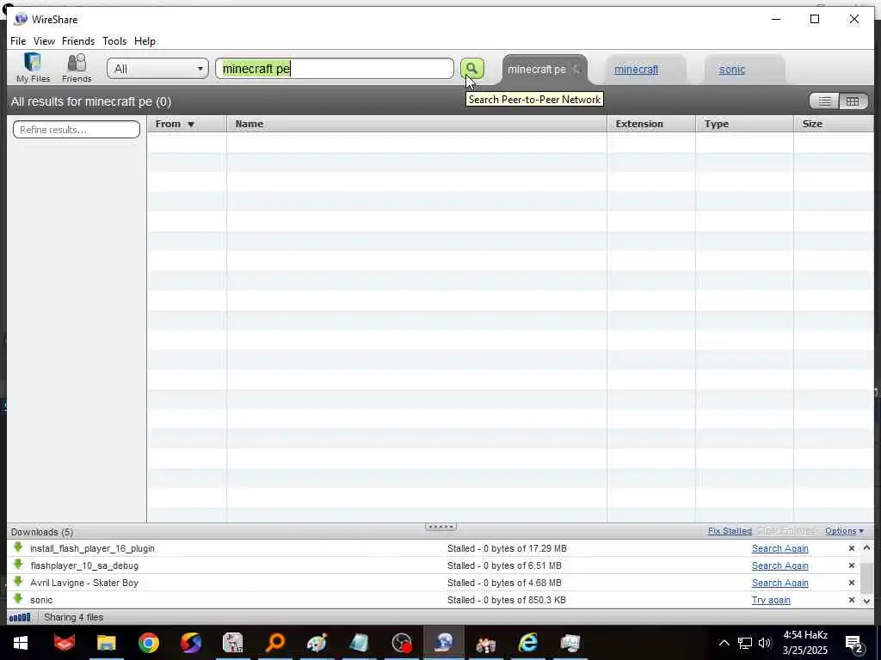Click Search Again for install_flash_player_16_plugin
881x660 pixels.
[x=779, y=548]
